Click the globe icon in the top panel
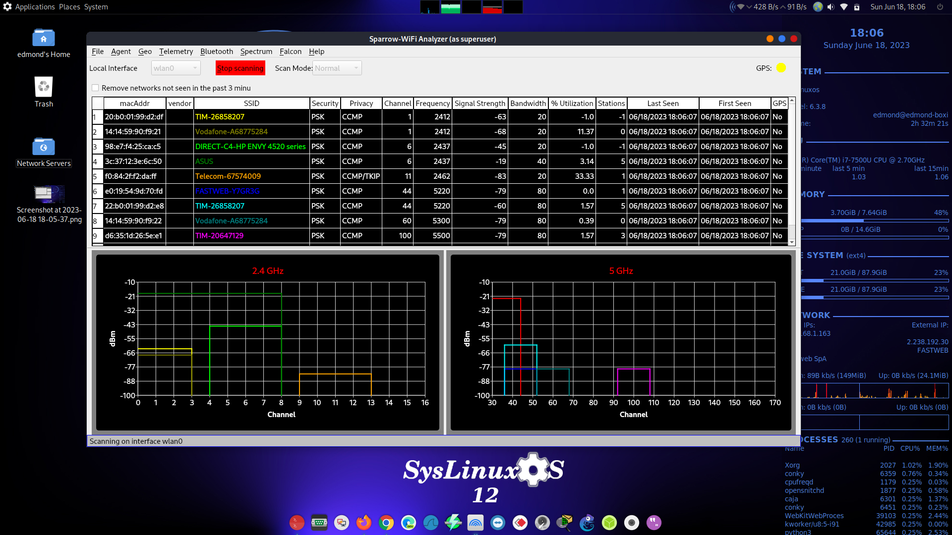 pyautogui.click(x=818, y=7)
